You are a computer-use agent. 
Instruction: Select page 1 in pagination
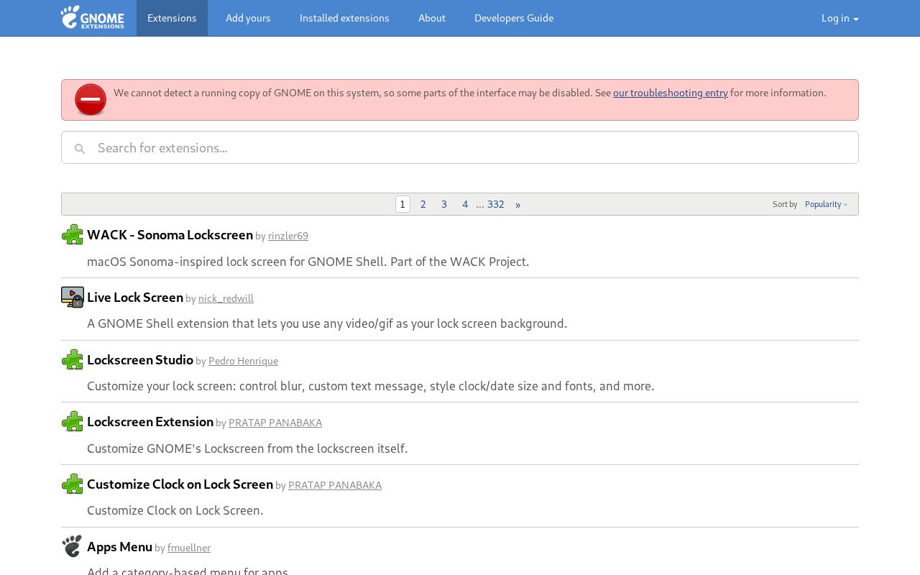pos(402,204)
